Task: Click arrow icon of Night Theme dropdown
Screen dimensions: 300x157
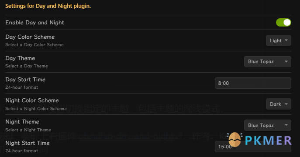Action: pos(286,125)
